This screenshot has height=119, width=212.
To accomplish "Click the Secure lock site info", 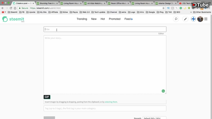I will point(24,8).
